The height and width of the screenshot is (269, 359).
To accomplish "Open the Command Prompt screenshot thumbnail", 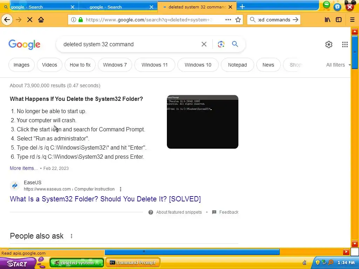I will tap(203, 122).
